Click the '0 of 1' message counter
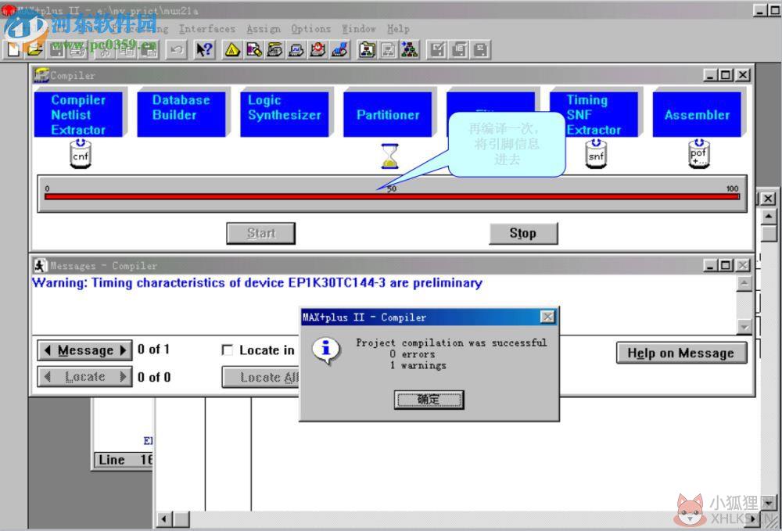782x531 pixels. [x=153, y=350]
